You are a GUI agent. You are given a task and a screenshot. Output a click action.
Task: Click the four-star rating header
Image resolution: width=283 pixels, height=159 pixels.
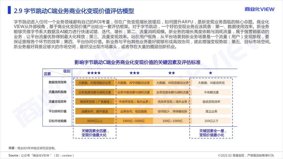pos(94,73)
